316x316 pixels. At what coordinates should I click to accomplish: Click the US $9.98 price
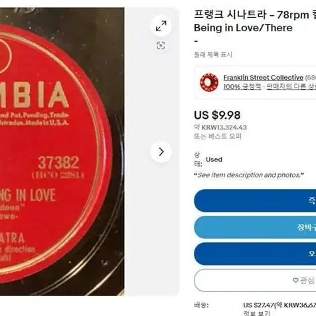coord(217,115)
